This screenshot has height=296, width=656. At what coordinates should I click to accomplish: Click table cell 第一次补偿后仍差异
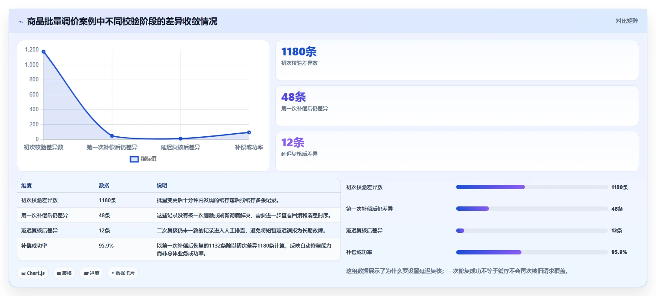coord(45,215)
